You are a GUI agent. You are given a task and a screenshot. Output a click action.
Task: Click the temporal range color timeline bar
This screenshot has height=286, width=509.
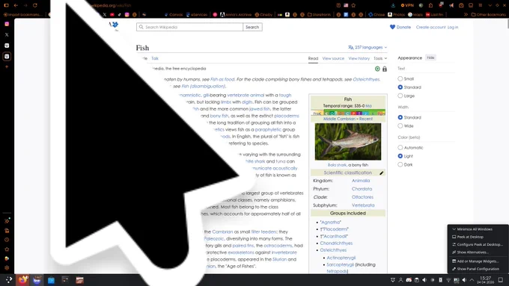pyautogui.click(x=348, y=113)
